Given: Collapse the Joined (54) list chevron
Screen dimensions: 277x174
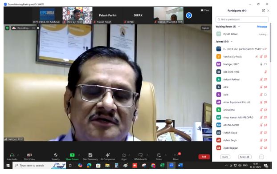Looking at the screenshot, I should click(232, 42).
